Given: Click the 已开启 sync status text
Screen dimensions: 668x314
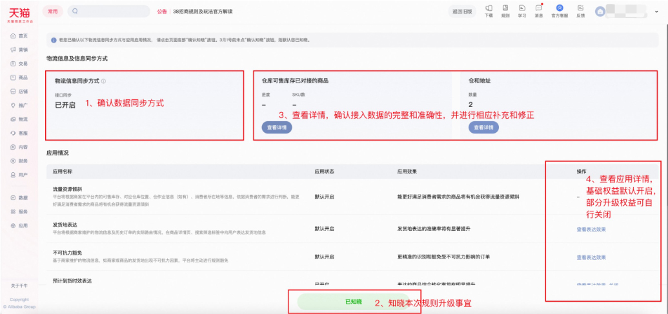Looking at the screenshot, I should (65, 105).
